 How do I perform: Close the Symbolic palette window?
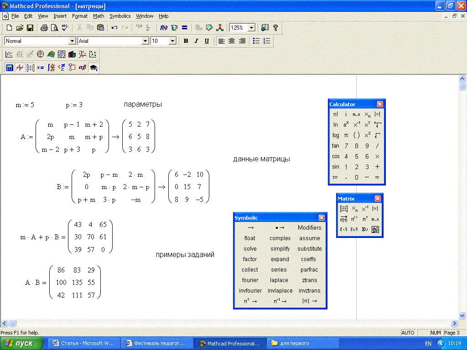(x=322, y=218)
